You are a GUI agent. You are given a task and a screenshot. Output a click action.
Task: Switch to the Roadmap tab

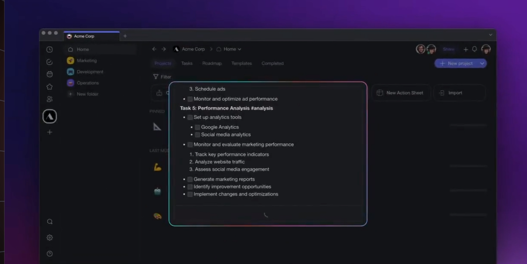(x=212, y=63)
